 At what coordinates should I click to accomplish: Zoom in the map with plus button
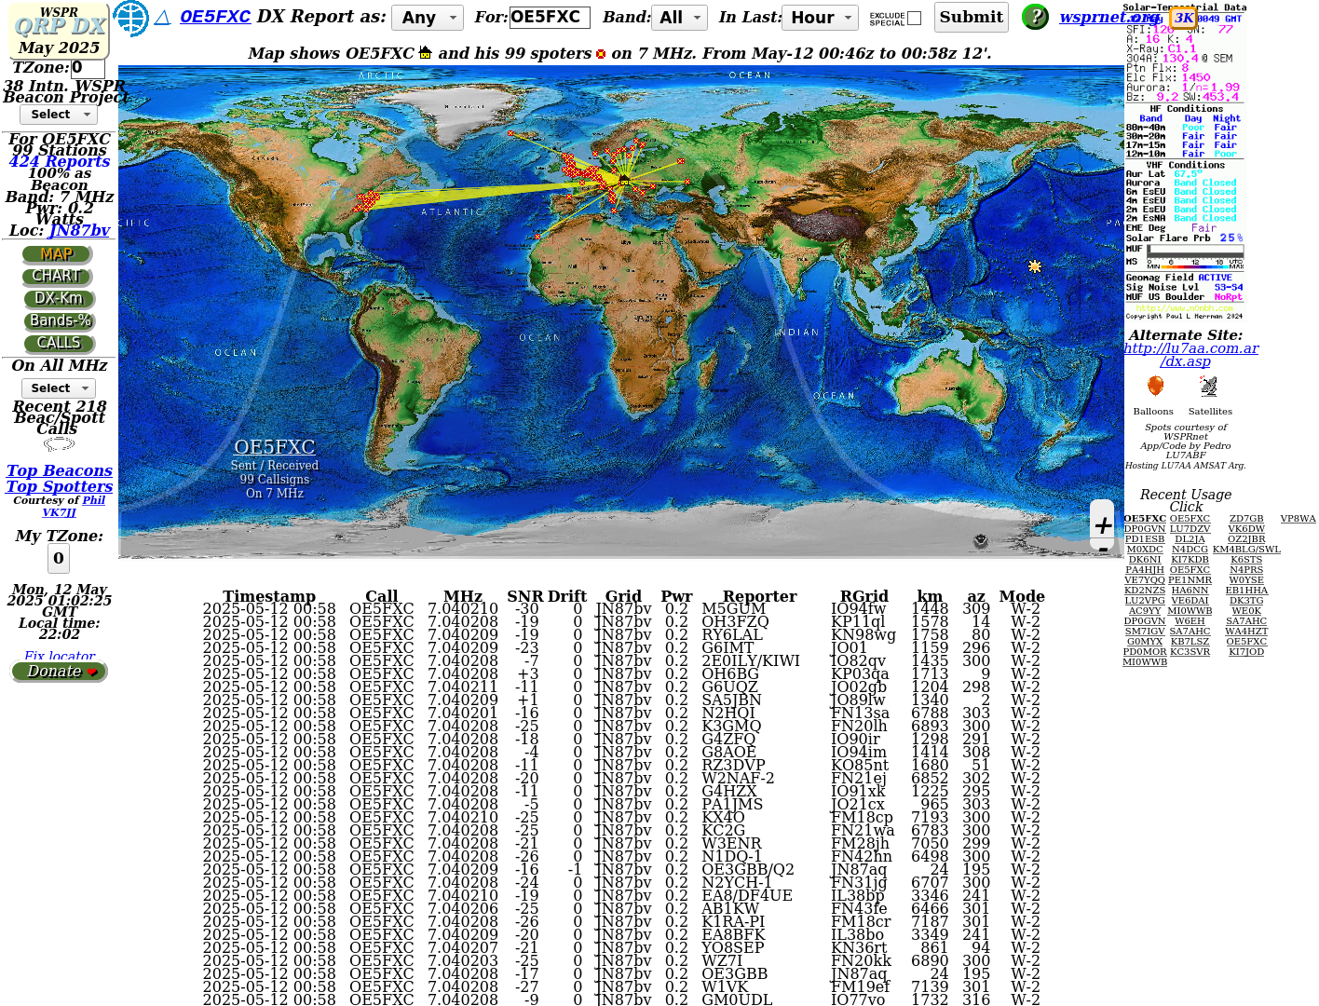[x=1103, y=525]
